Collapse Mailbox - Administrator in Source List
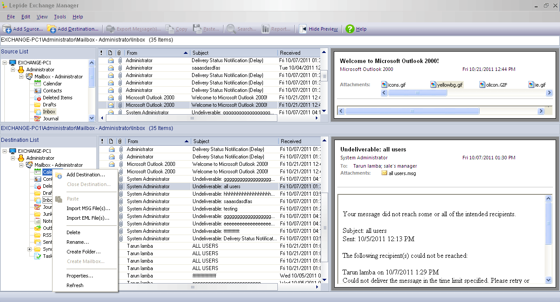This screenshot has height=302, width=560. click(21, 77)
